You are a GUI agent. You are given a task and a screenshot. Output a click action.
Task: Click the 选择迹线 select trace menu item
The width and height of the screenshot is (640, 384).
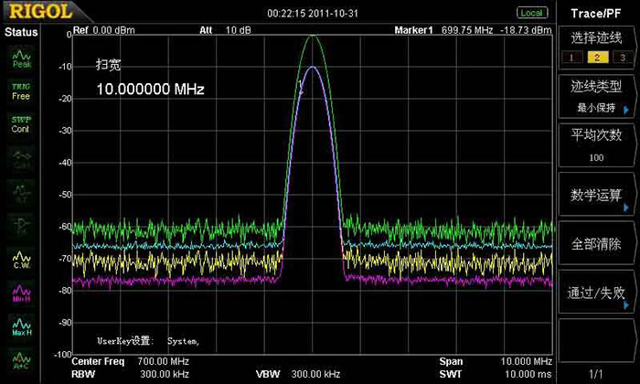pyautogui.click(x=598, y=38)
